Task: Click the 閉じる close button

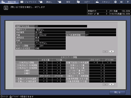Action: coord(117,92)
